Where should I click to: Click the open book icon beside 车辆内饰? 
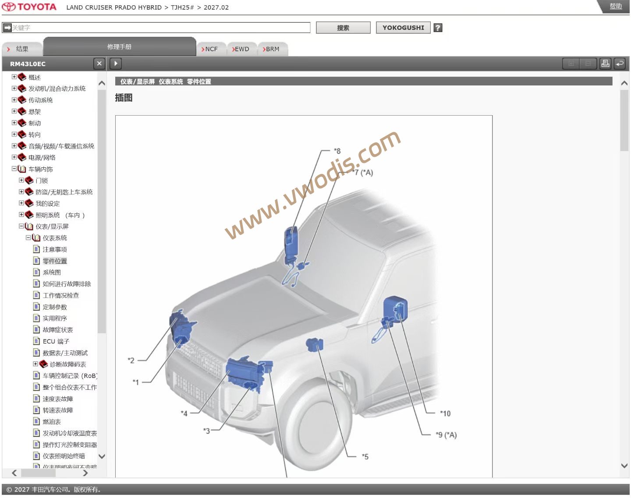coord(22,169)
